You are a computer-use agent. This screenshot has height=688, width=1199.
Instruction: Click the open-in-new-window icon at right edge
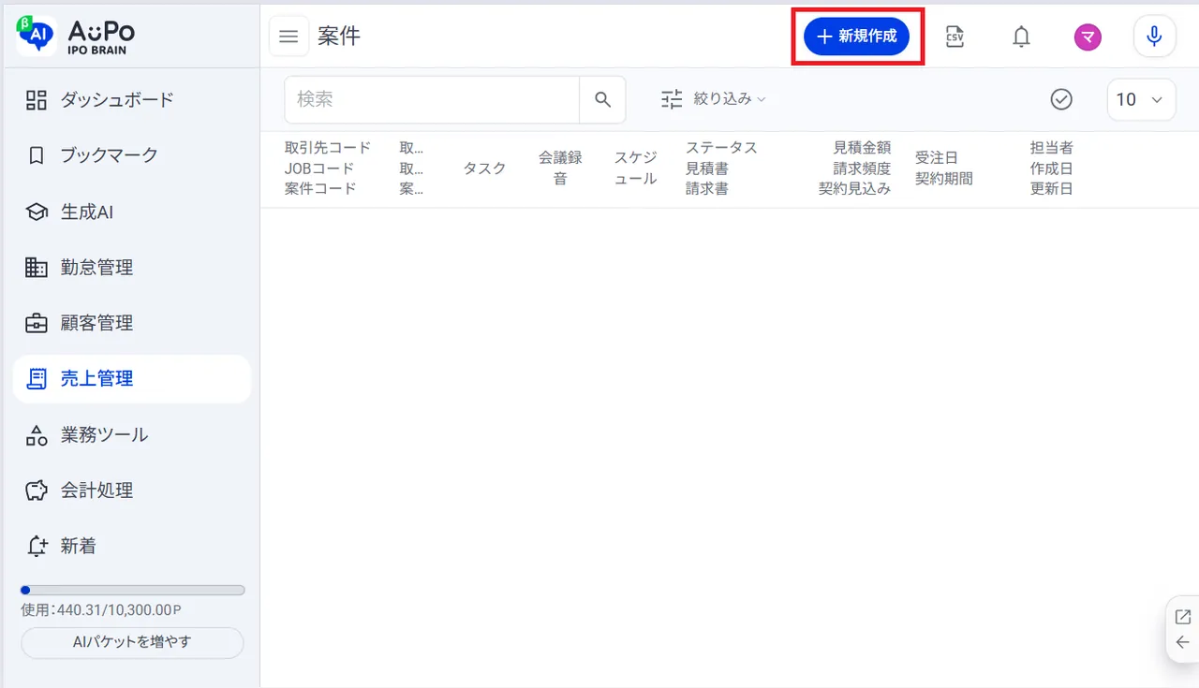pyautogui.click(x=1183, y=617)
